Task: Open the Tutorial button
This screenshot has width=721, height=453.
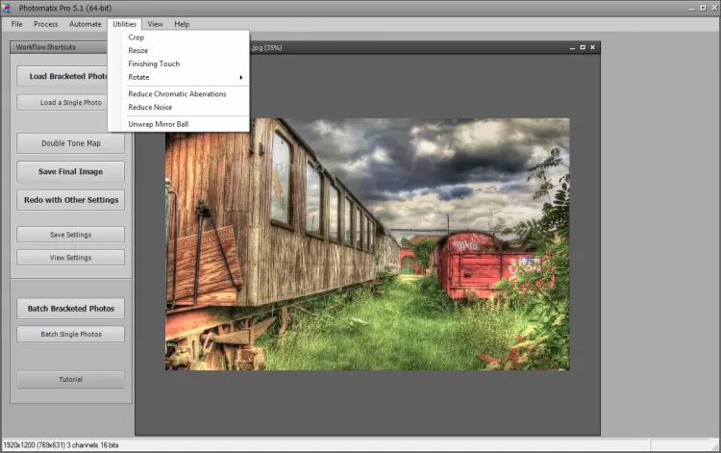Action: (70, 379)
